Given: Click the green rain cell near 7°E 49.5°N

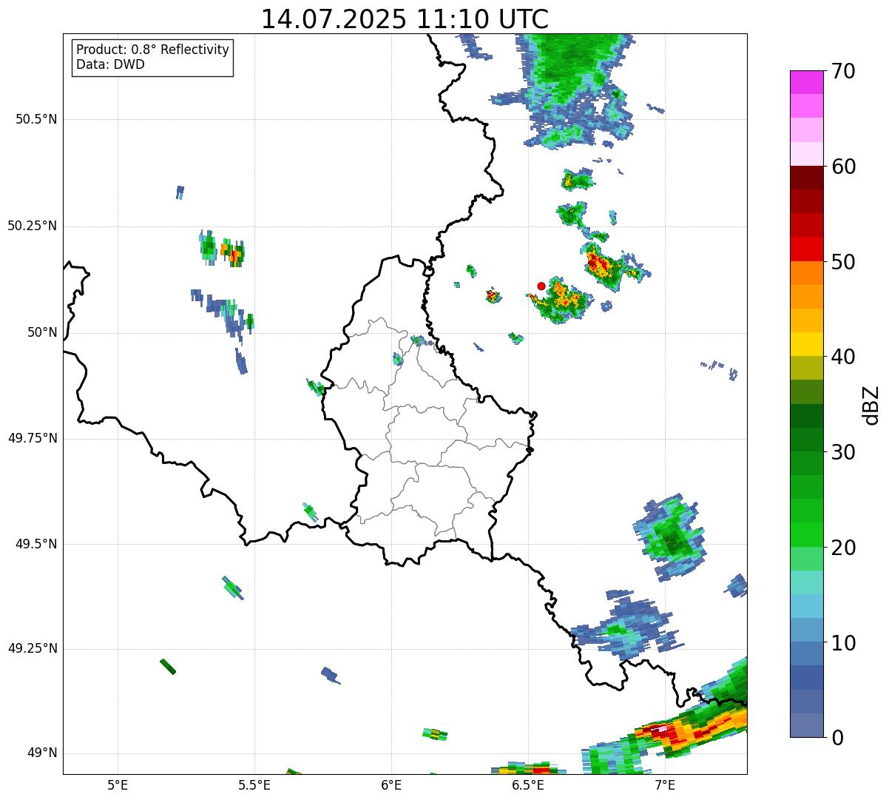Looking at the screenshot, I should point(672,537).
